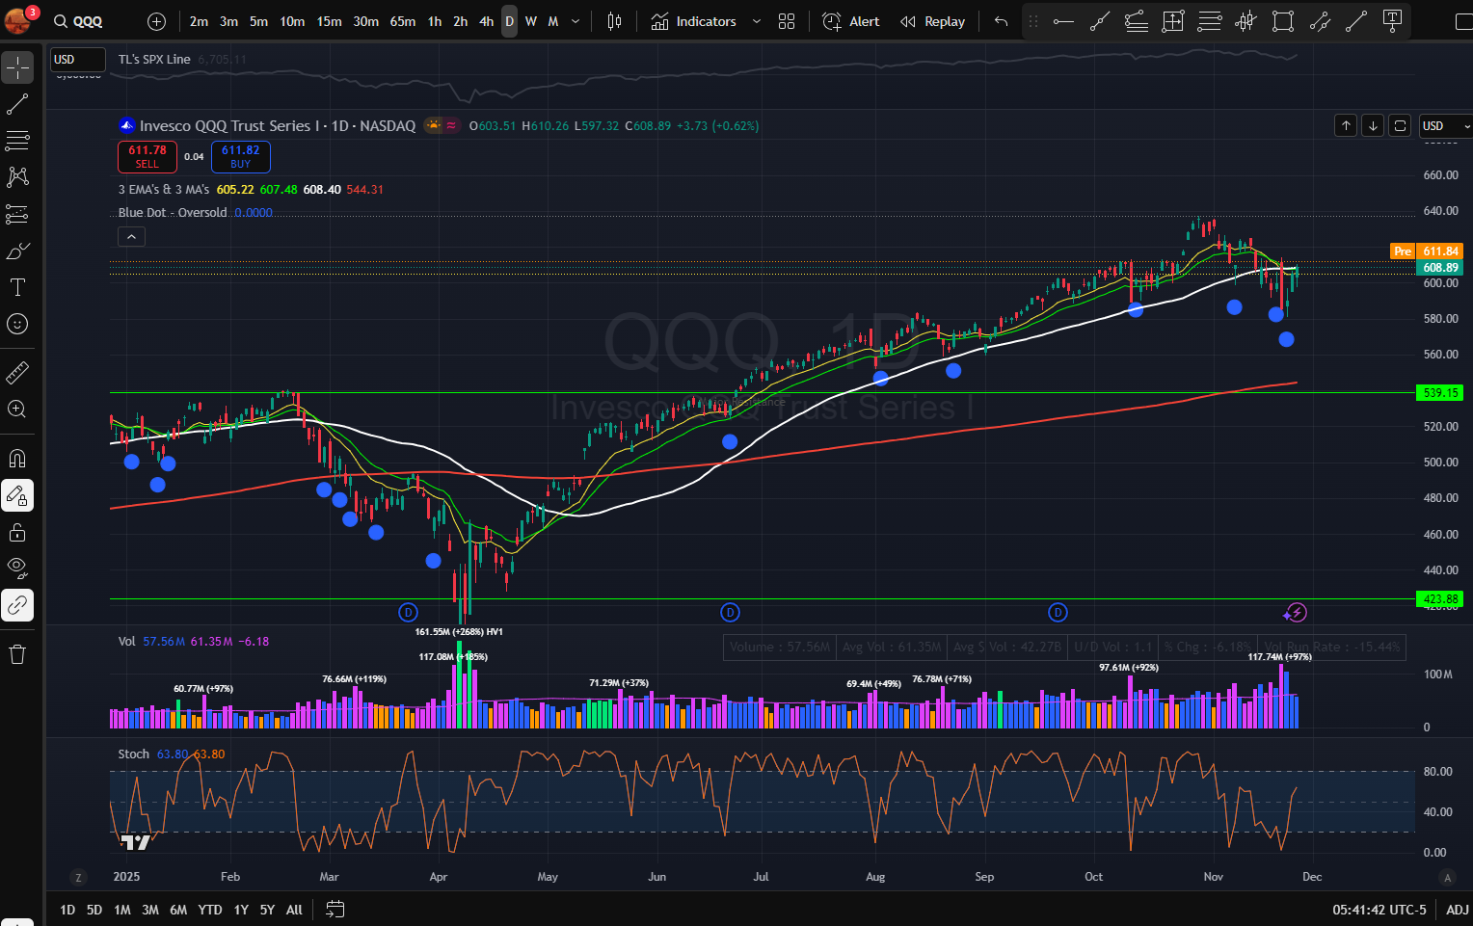Open timezone menu 05:41:42 UTC-5
Image resolution: width=1473 pixels, height=926 pixels.
(x=1379, y=910)
